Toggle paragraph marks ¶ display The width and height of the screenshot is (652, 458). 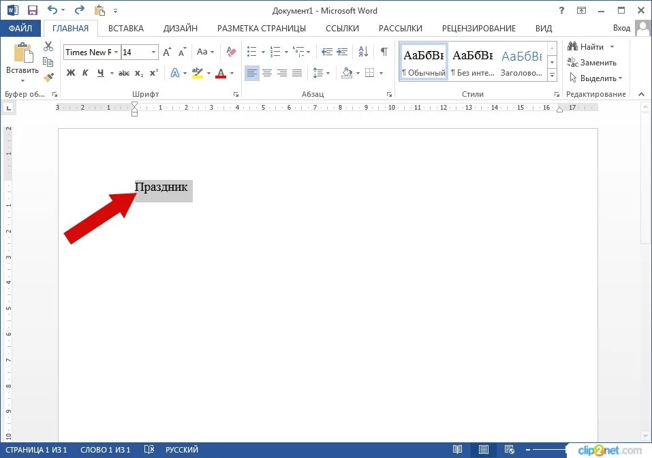tap(384, 52)
